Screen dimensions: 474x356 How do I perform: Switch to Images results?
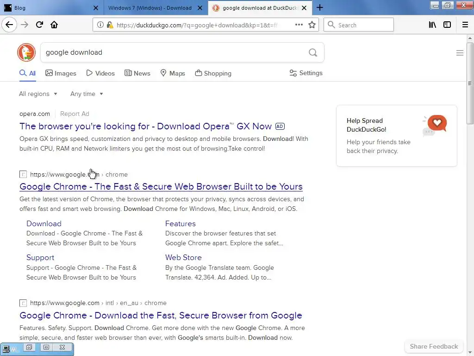(x=61, y=73)
